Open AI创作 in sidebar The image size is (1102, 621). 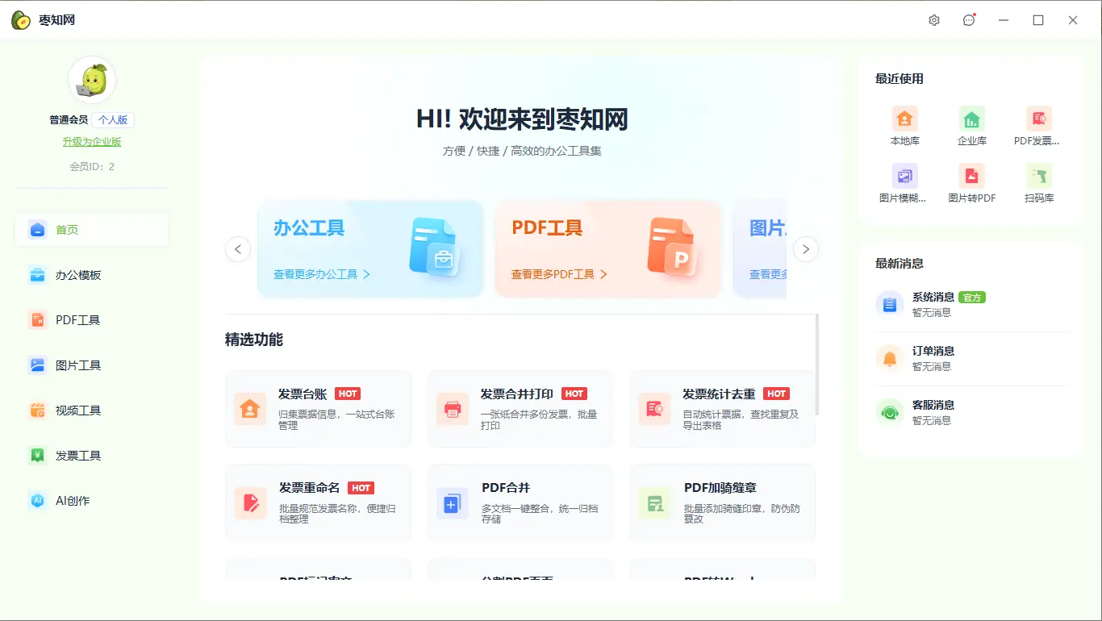[92, 501]
